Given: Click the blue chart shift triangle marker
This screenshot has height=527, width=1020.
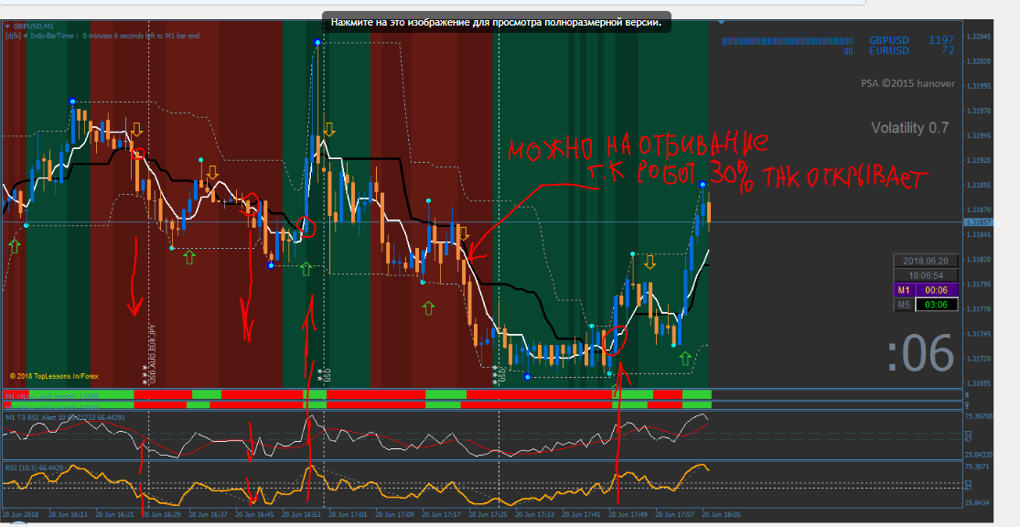Looking at the screenshot, I should coord(721,23).
